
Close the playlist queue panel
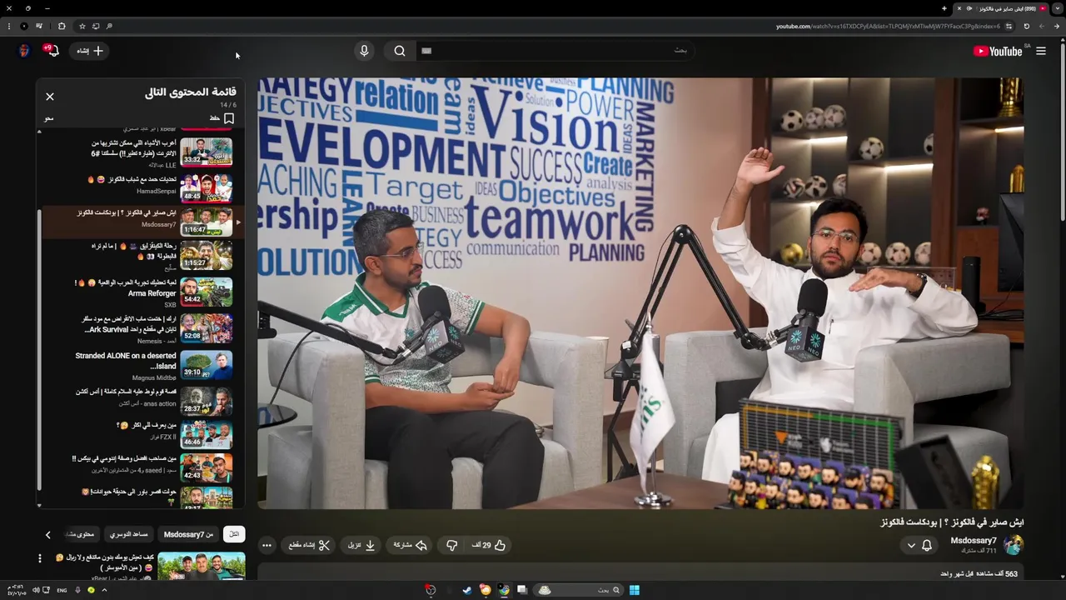click(x=50, y=97)
